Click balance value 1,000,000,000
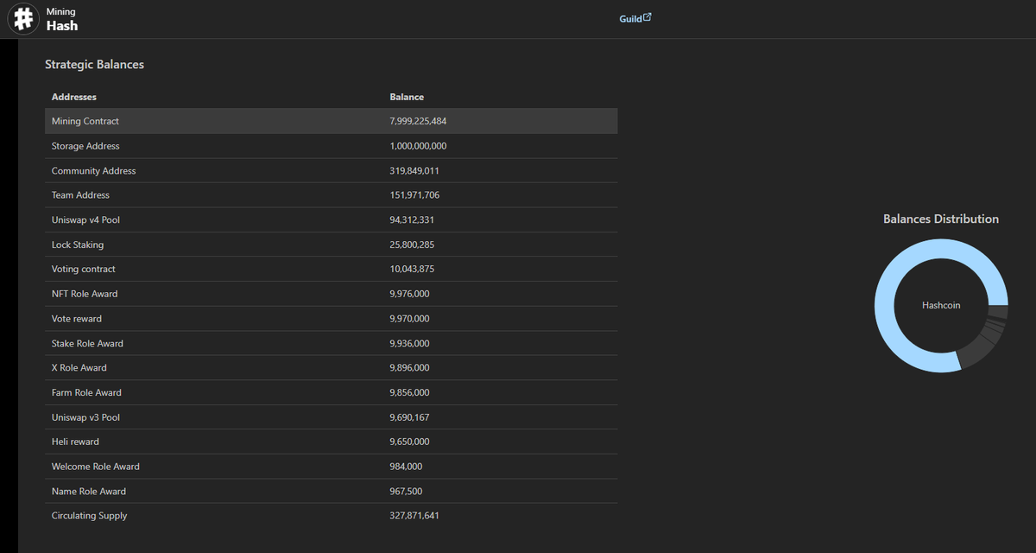1036x553 pixels. 418,146
